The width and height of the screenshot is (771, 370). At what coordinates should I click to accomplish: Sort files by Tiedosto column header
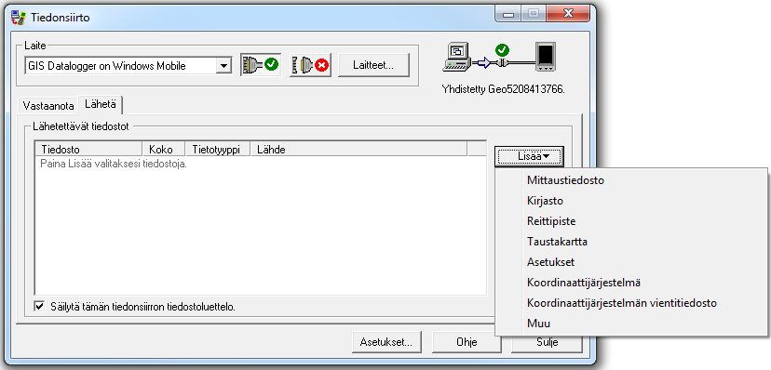pos(88,149)
